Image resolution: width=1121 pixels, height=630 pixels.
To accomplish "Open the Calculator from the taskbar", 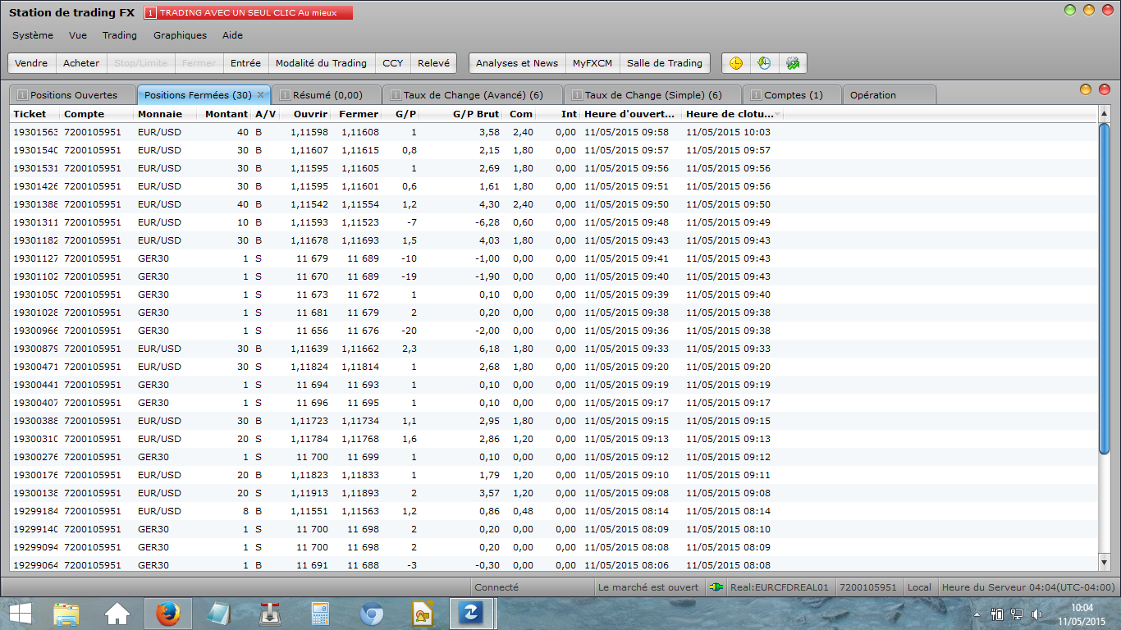I will 320,614.
